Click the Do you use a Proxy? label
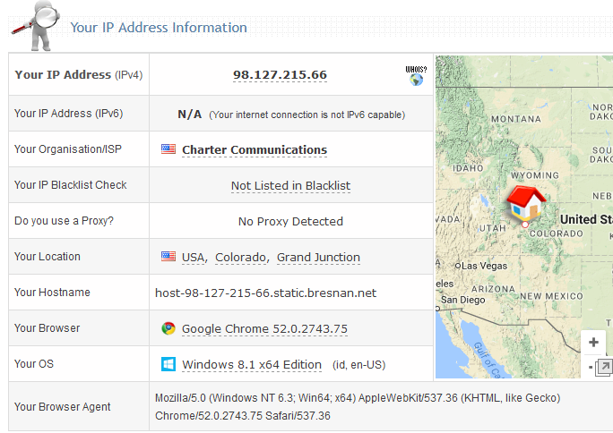 click(64, 221)
